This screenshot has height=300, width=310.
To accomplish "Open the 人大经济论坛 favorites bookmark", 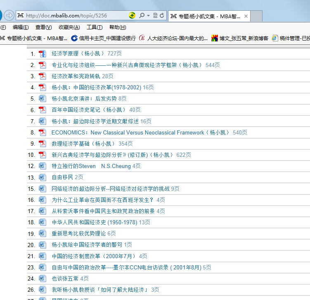I will [173, 38].
